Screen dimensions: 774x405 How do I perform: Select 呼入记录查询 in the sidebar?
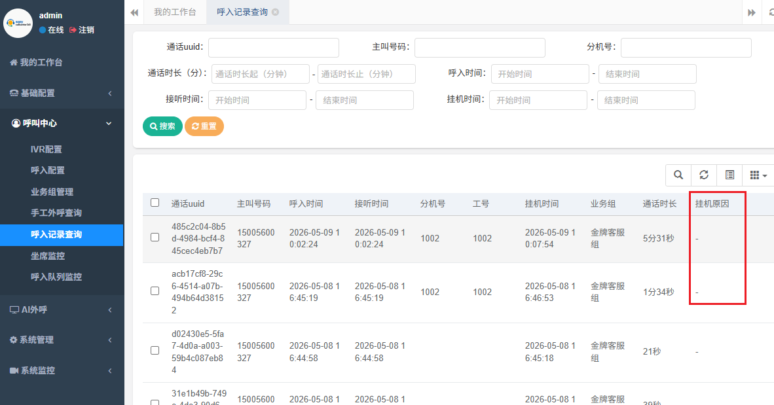pos(62,235)
